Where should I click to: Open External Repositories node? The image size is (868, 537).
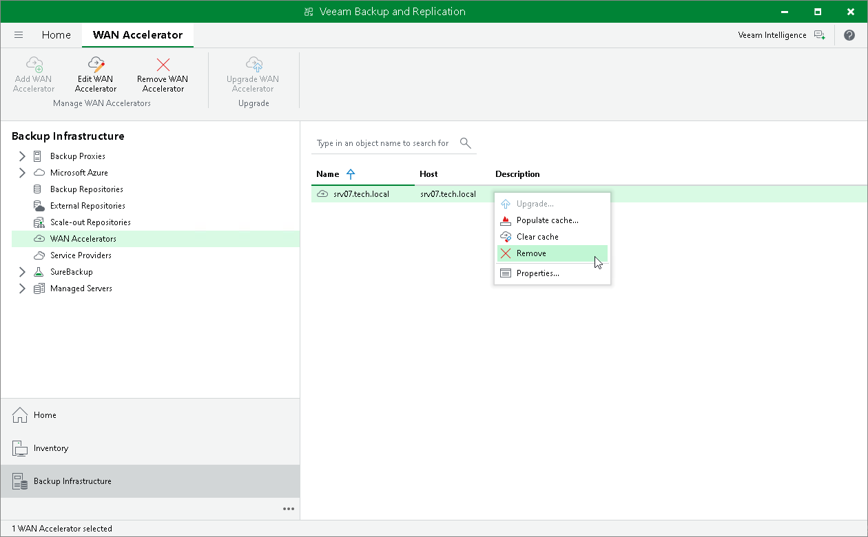click(x=87, y=206)
